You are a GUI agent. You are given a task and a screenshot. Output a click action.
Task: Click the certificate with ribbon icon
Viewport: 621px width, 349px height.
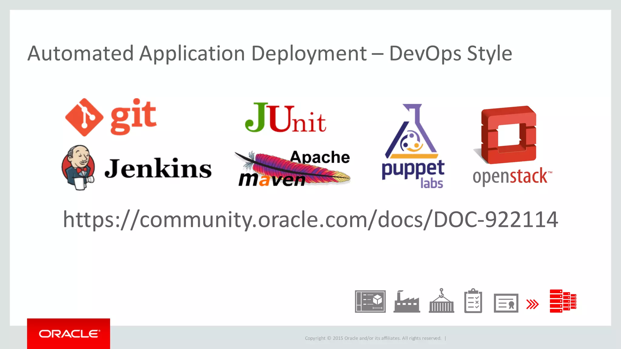coord(506,303)
